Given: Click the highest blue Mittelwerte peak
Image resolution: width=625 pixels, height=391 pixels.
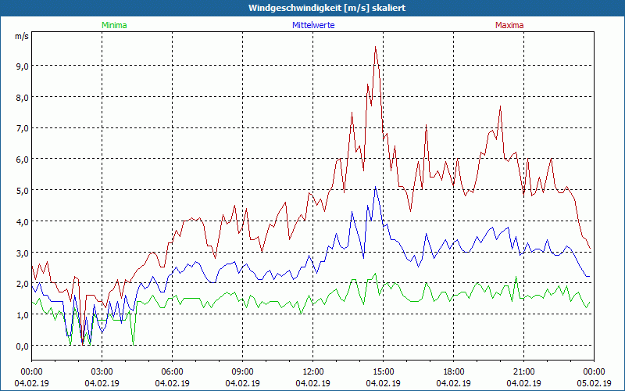Looking at the screenshot, I should (x=375, y=187).
